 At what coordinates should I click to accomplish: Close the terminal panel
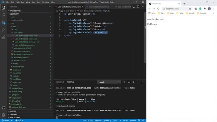click(x=142, y=82)
